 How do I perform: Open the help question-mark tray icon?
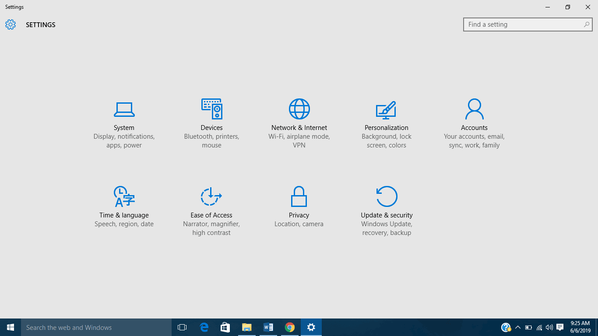tap(506, 327)
